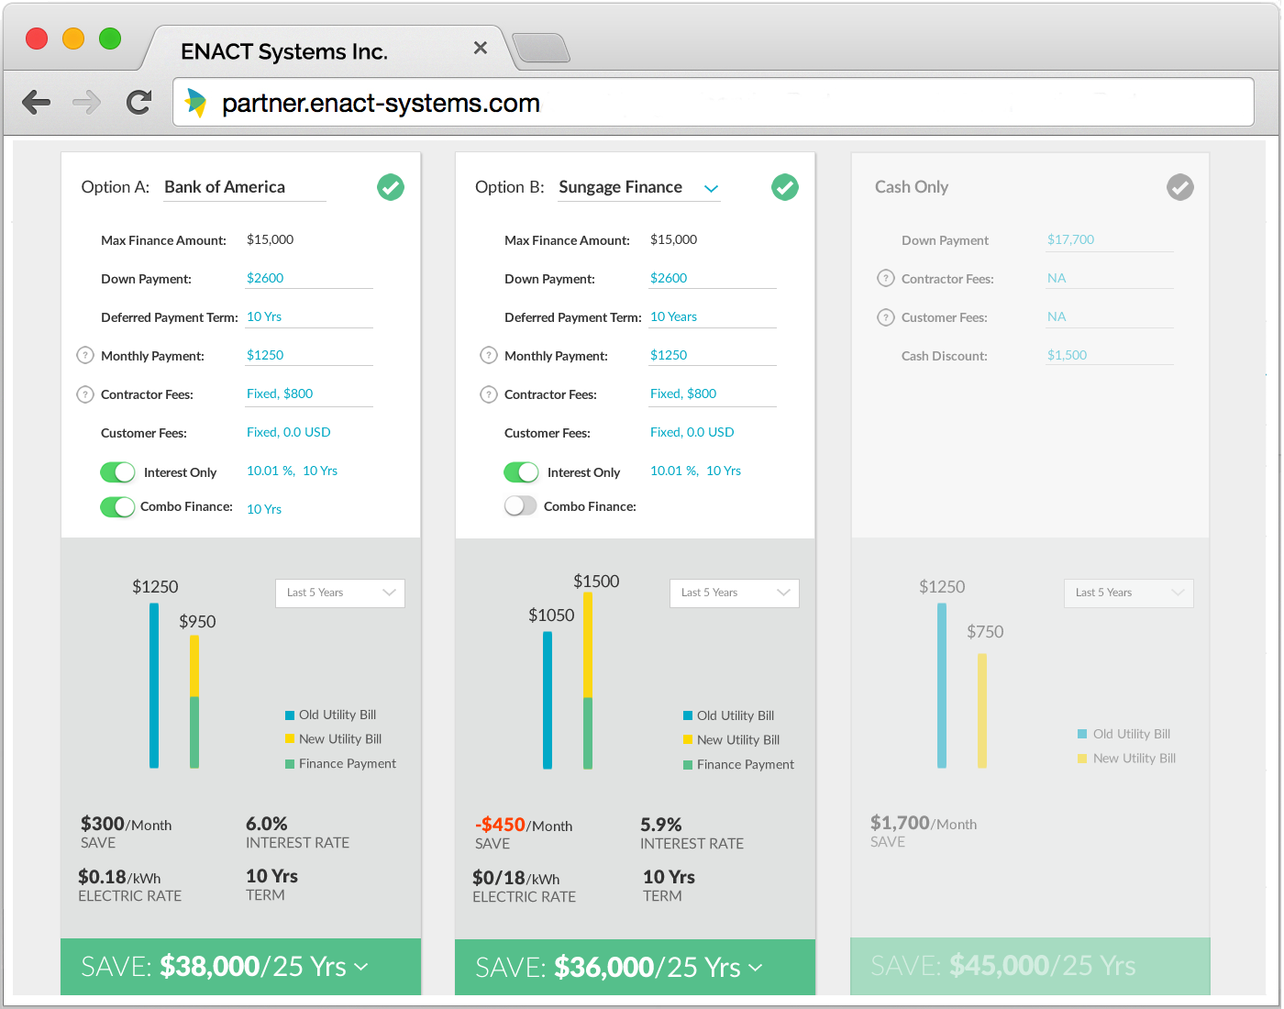
Task: Edit Cash Only Down Payment $17,700 field
Action: point(1110,239)
